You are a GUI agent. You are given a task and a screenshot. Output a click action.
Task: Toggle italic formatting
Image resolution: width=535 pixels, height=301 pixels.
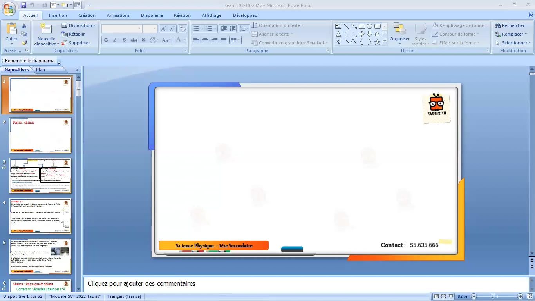[x=115, y=40]
